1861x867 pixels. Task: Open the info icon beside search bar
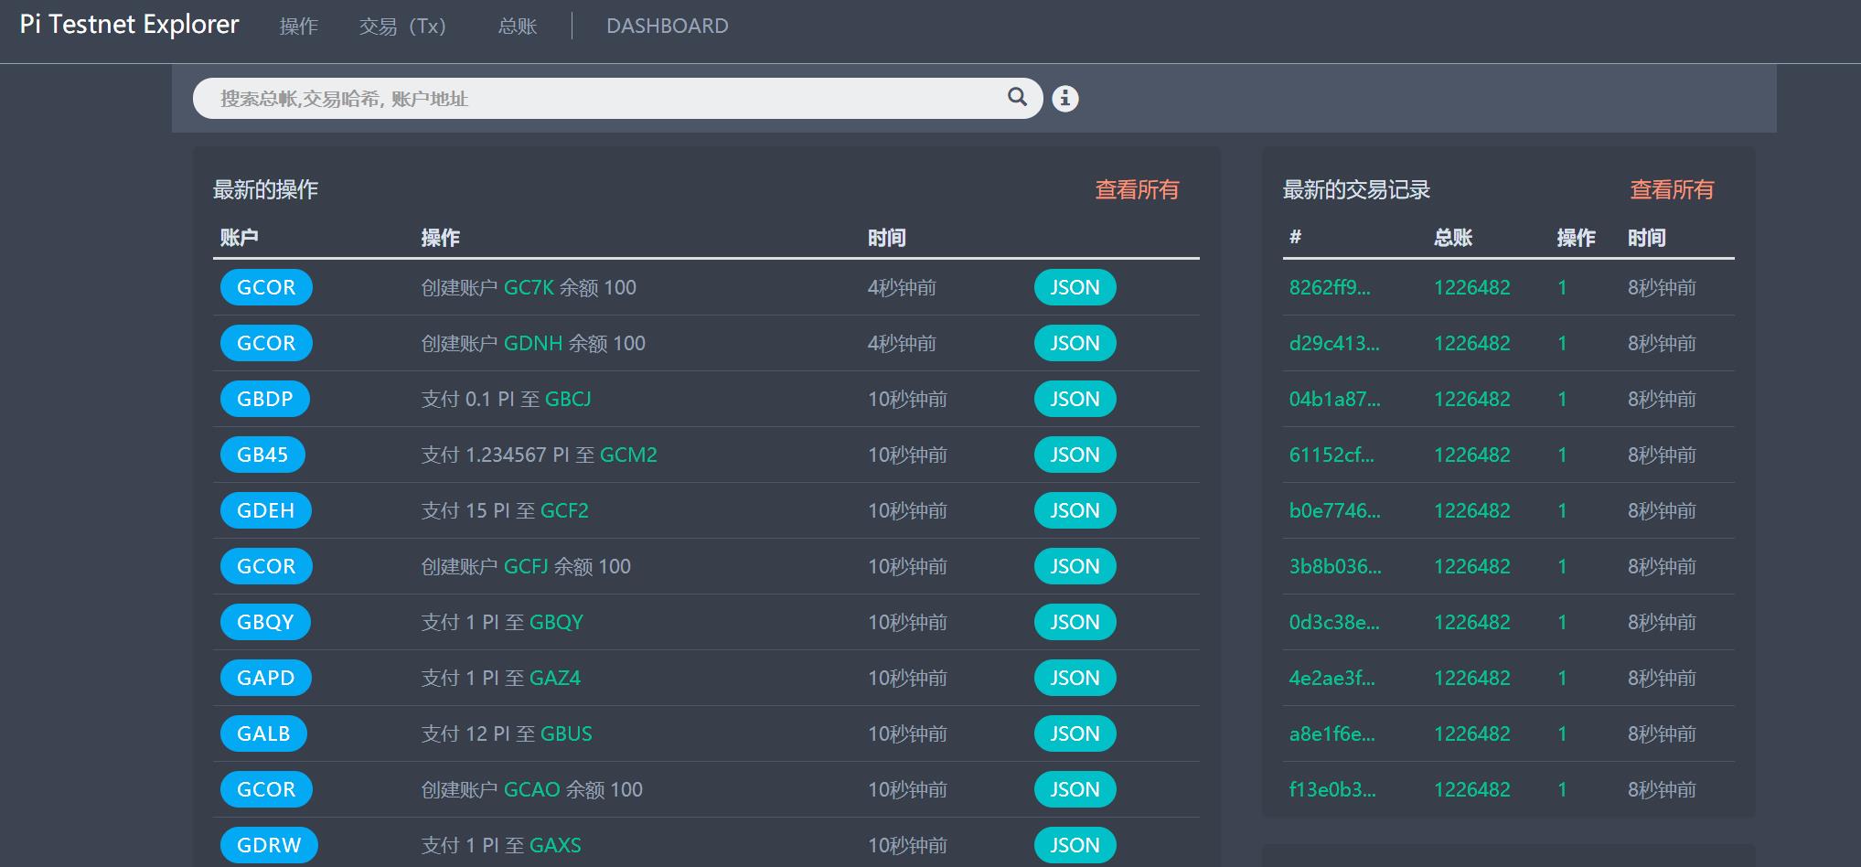click(x=1064, y=98)
